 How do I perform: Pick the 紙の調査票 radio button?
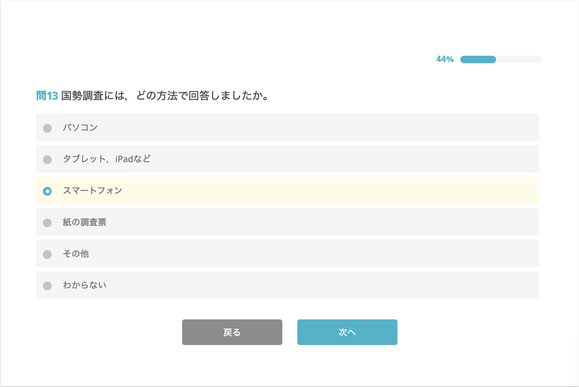coord(47,223)
